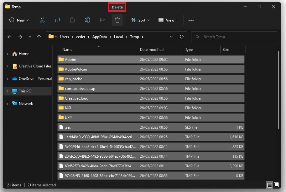Image resolution: width=286 pixels, height=192 pixels.
Task: Click the Copy icon in toolbar
Action: (x=57, y=20)
